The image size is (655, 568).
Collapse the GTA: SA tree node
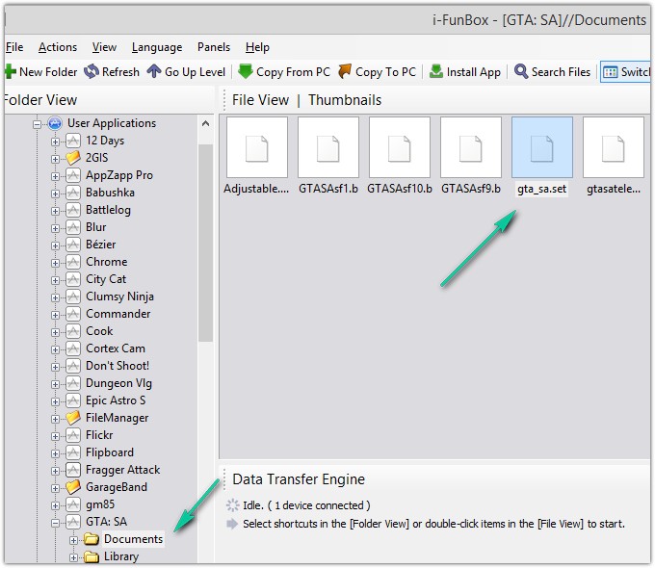click(55, 523)
